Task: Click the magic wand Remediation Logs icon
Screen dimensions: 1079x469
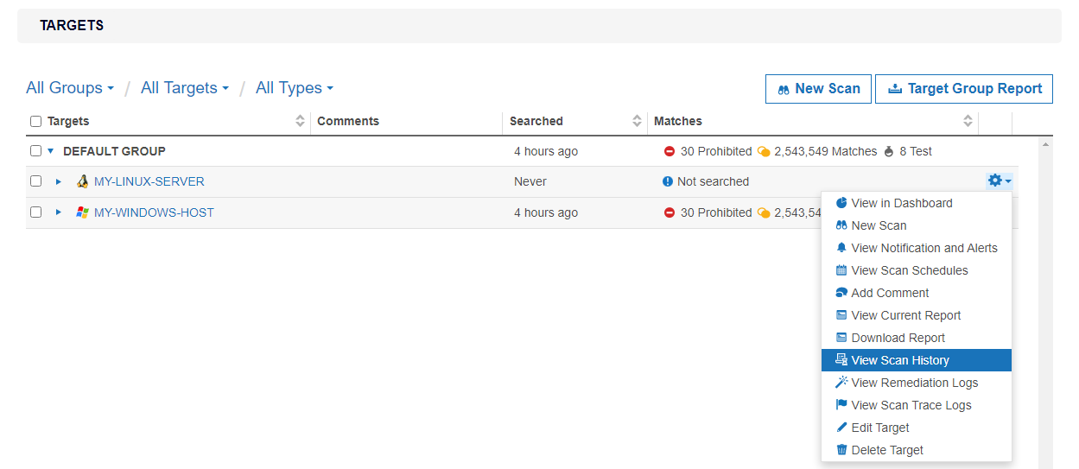Action: coord(841,383)
